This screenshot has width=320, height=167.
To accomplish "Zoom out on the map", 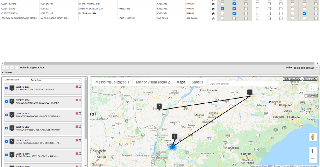I will [x=312, y=159].
